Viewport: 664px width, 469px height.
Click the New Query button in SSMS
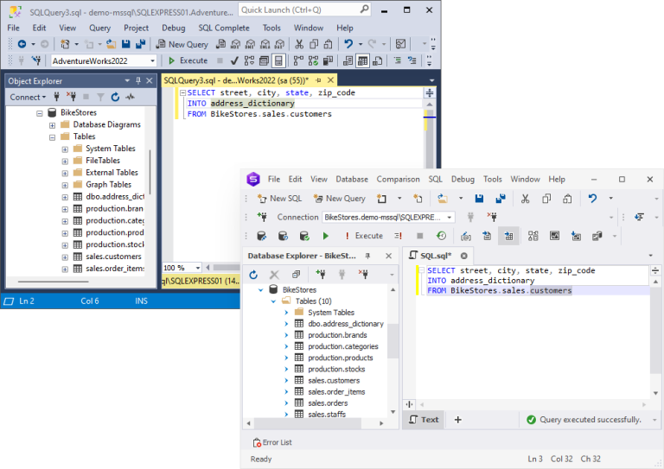pos(182,44)
